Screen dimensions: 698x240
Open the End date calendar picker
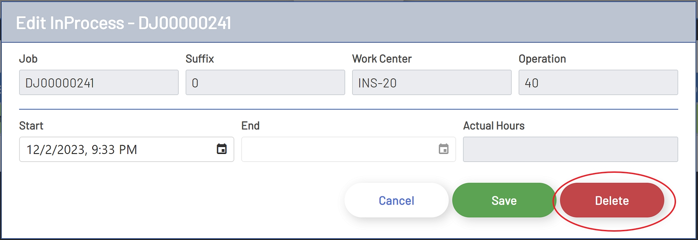[x=443, y=149]
